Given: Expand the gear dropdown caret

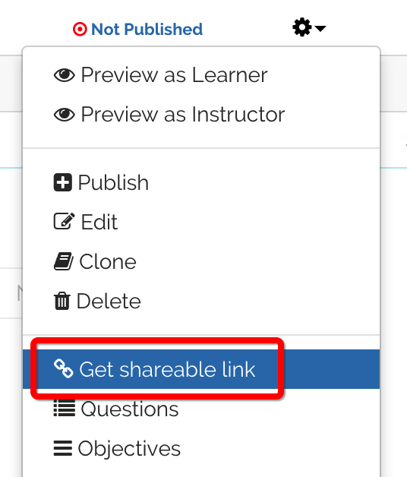Looking at the screenshot, I should point(320,28).
